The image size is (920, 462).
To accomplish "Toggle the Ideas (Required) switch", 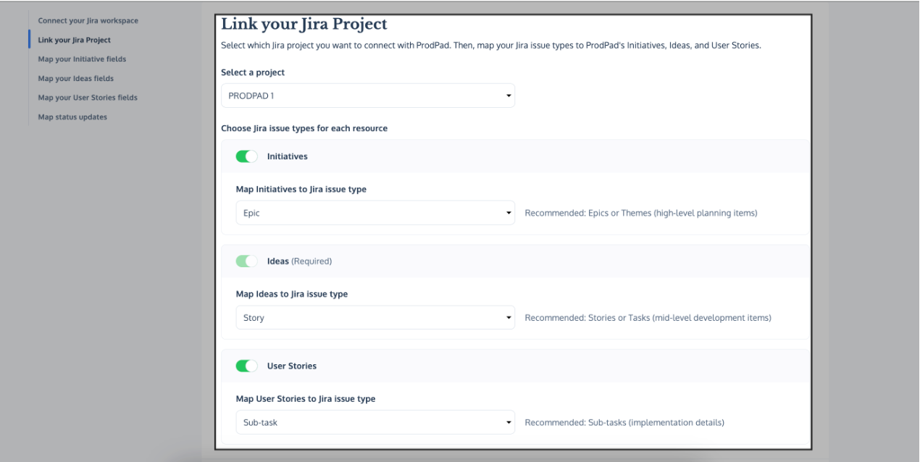I will (x=246, y=261).
